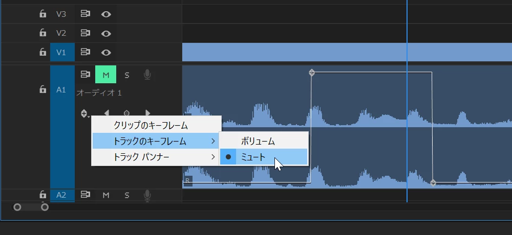Select V2 track target label

pyautogui.click(x=61, y=33)
